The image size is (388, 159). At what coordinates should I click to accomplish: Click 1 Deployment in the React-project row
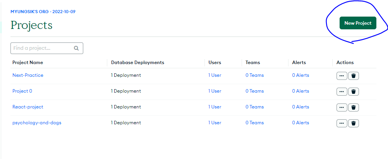click(x=126, y=107)
